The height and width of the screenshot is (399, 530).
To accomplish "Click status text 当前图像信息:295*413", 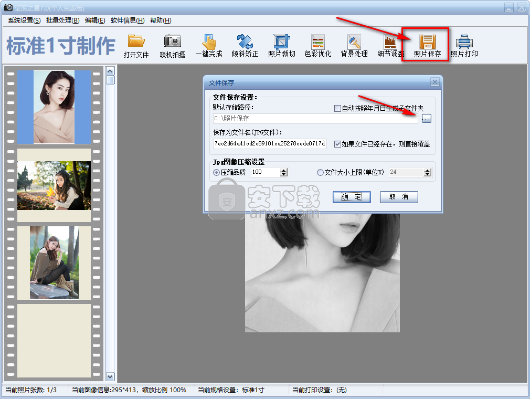I will [x=104, y=390].
